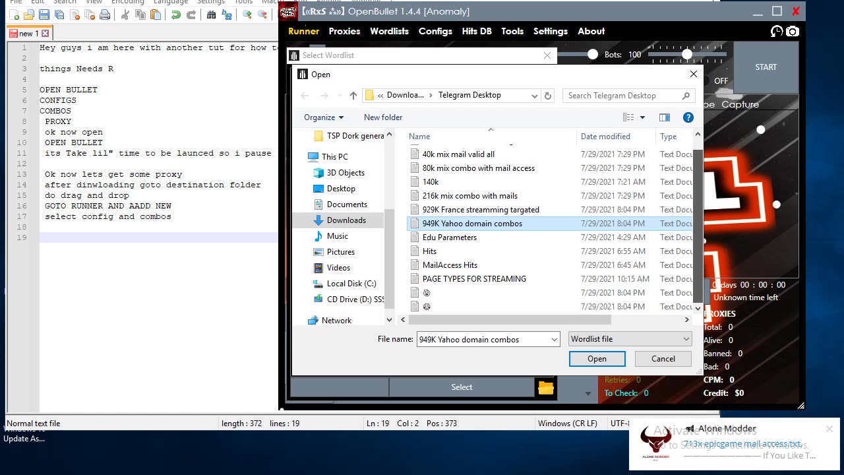Click OpenBullet clock icon near camera
The width and height of the screenshot is (844, 475).
[777, 31]
